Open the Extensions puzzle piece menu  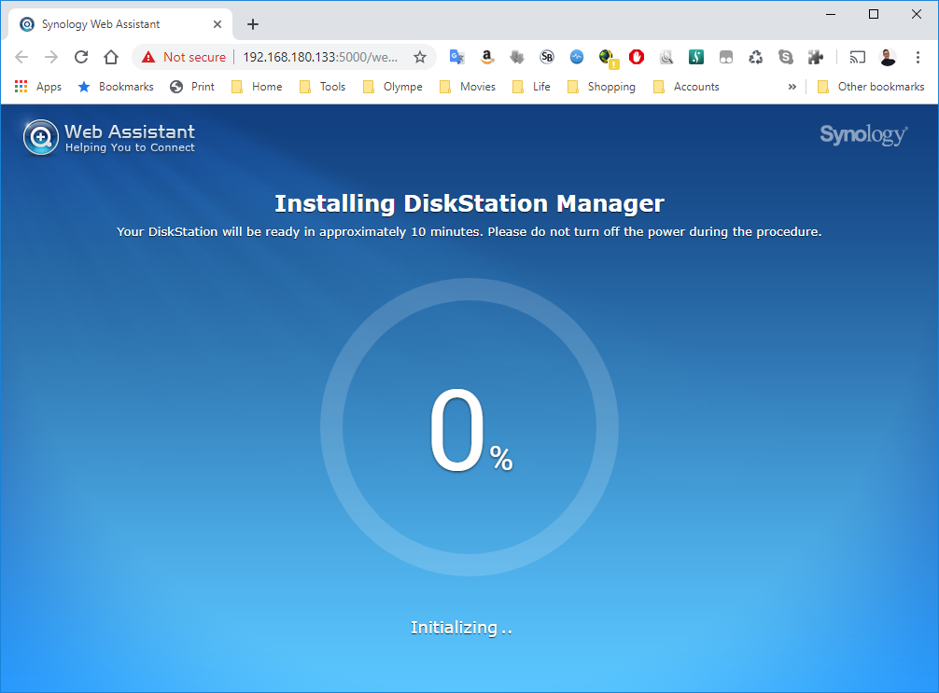[x=816, y=57]
